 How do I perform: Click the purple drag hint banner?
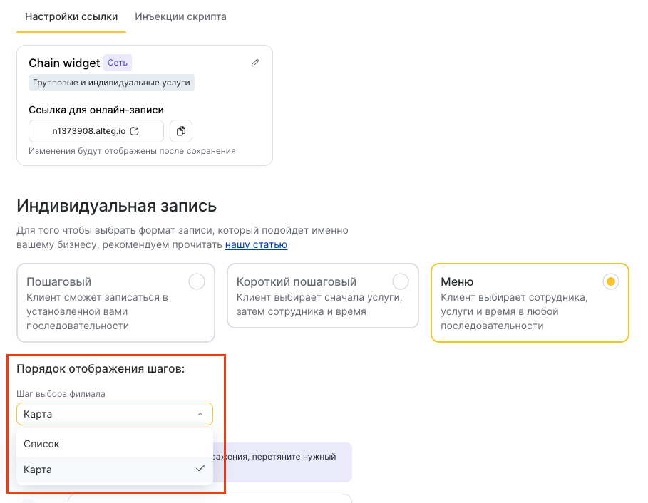click(x=285, y=462)
